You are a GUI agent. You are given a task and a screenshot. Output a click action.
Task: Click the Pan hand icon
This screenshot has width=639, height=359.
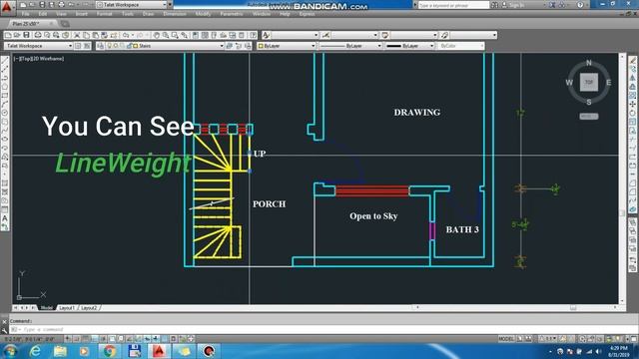[157, 36]
